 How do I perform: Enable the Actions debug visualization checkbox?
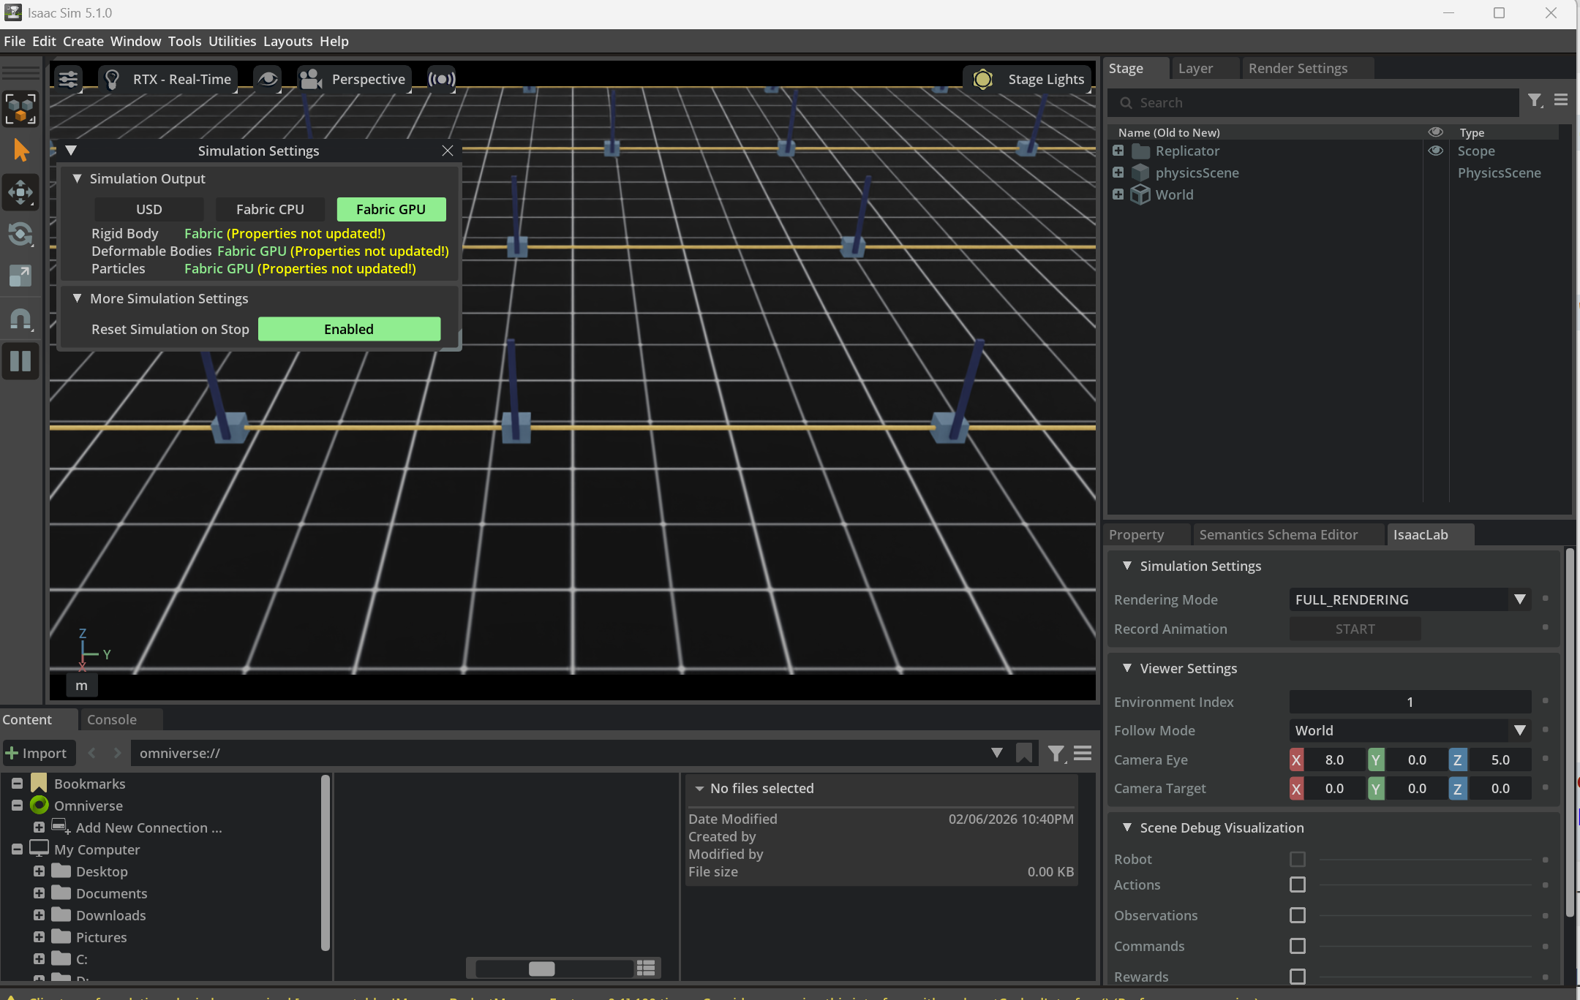[1297, 885]
